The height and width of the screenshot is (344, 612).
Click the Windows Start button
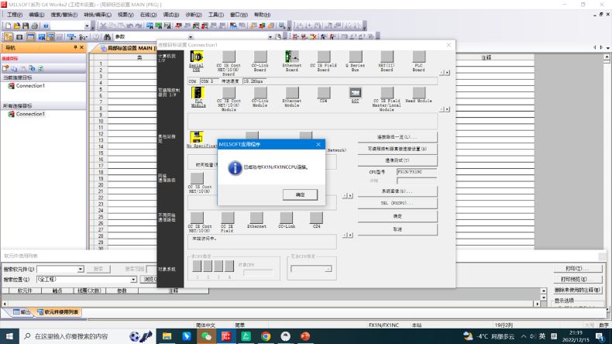9,336
